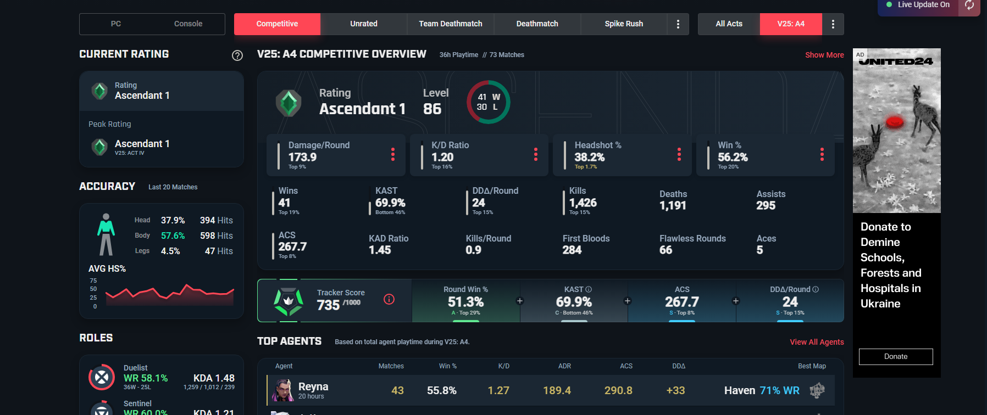
Task: Open Damage/Round card options menu
Action: [393, 154]
